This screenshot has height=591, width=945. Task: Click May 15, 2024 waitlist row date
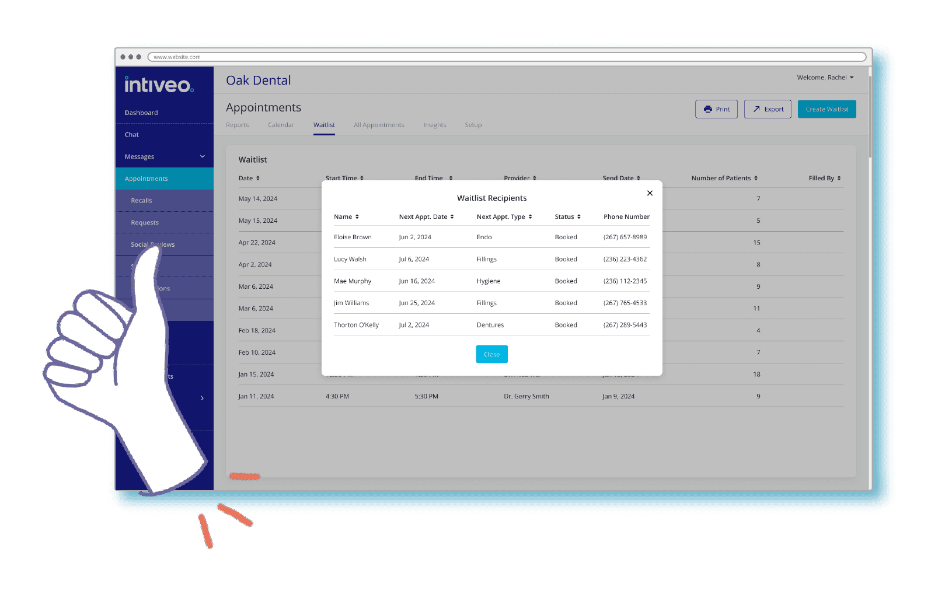pyautogui.click(x=258, y=221)
